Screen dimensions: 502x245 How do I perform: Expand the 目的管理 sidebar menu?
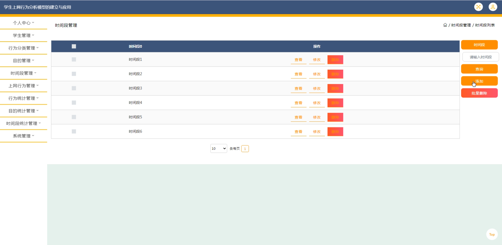[x=24, y=61]
